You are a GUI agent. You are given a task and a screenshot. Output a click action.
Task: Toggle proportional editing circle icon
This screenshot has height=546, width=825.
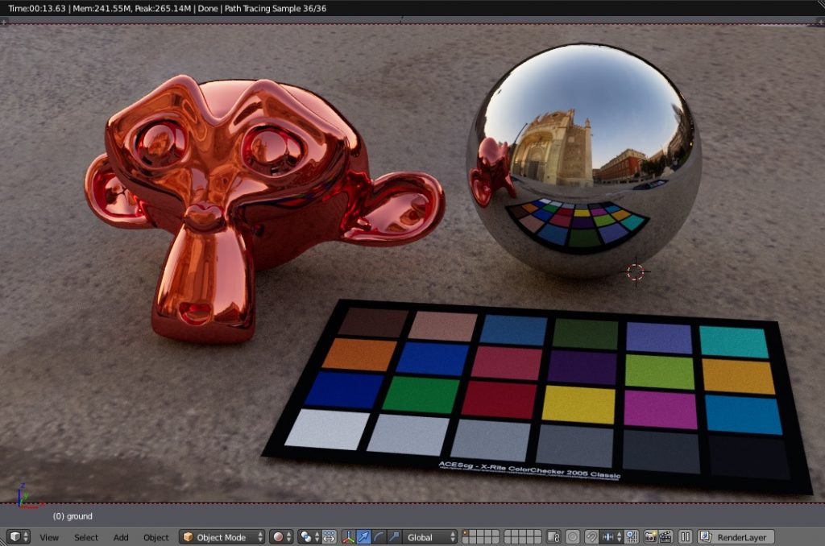point(573,537)
